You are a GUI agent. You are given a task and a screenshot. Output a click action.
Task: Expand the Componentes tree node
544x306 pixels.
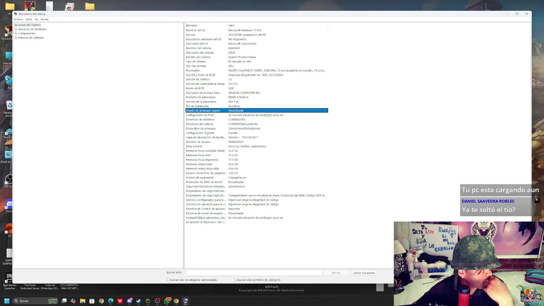(16, 34)
